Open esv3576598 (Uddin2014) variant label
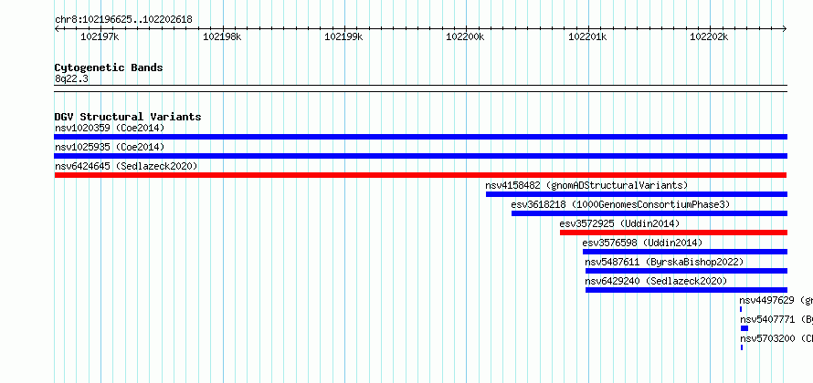The height and width of the screenshot is (383, 813). (x=642, y=243)
